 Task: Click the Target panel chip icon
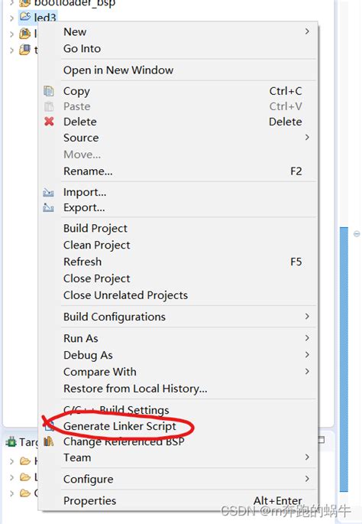pyautogui.click(x=11, y=442)
